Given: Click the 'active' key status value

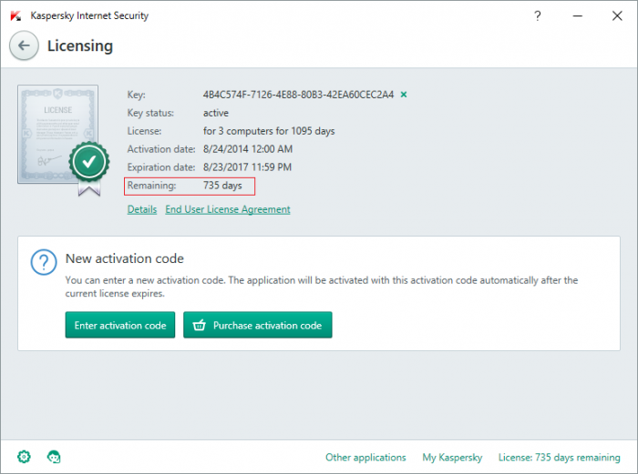Looking at the screenshot, I should [x=216, y=113].
